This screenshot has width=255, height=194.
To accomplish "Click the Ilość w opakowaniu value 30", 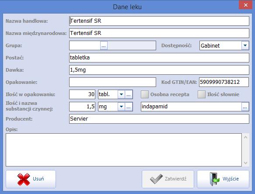I will (x=82, y=94).
